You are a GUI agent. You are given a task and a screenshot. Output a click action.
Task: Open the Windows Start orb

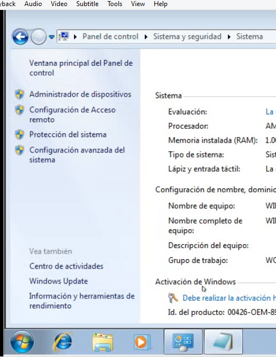(22, 342)
